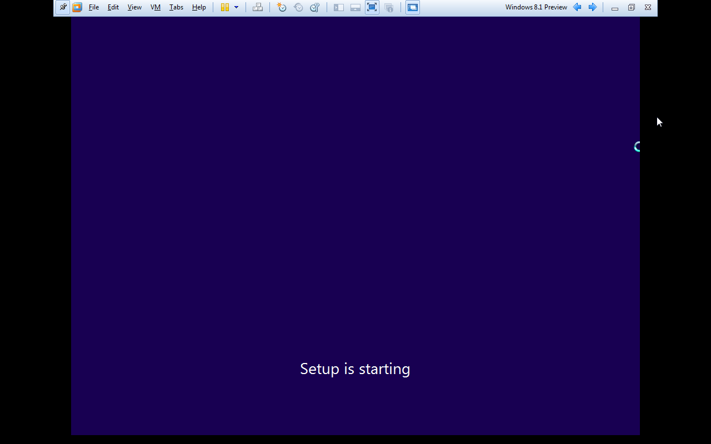Take a snapshot of the VM
Image resolution: width=711 pixels, height=444 pixels.
(x=282, y=7)
